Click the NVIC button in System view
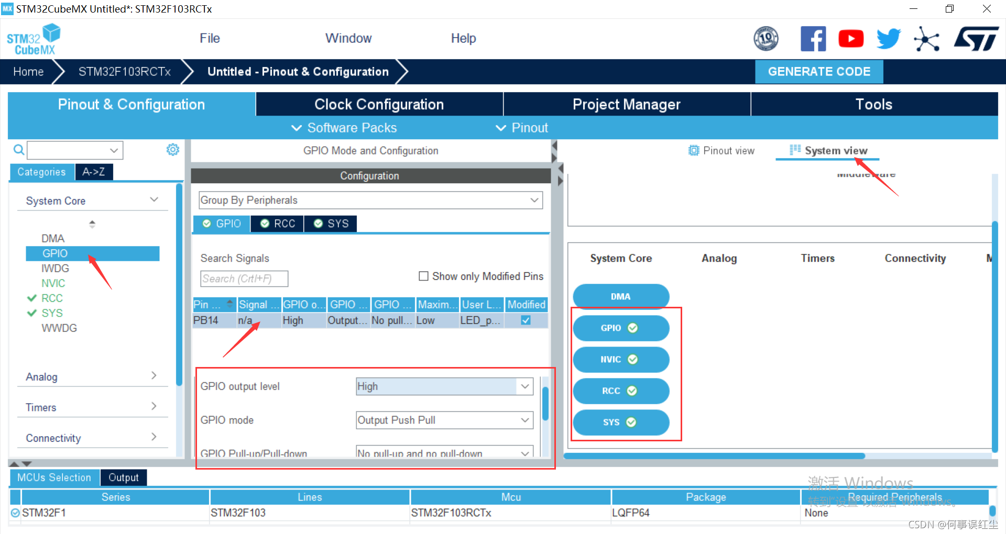The width and height of the screenshot is (1006, 534). point(621,359)
